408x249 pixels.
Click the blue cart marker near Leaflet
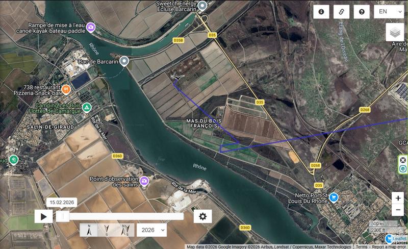389,238
